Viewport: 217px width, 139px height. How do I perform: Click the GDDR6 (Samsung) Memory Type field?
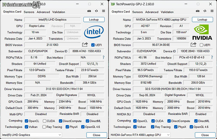point(150,76)
